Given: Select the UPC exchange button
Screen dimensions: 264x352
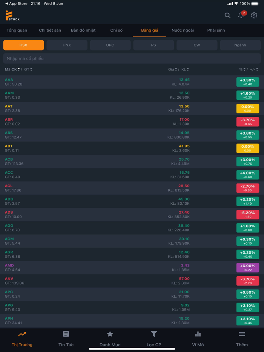Looking at the screenshot, I should (111, 45).
